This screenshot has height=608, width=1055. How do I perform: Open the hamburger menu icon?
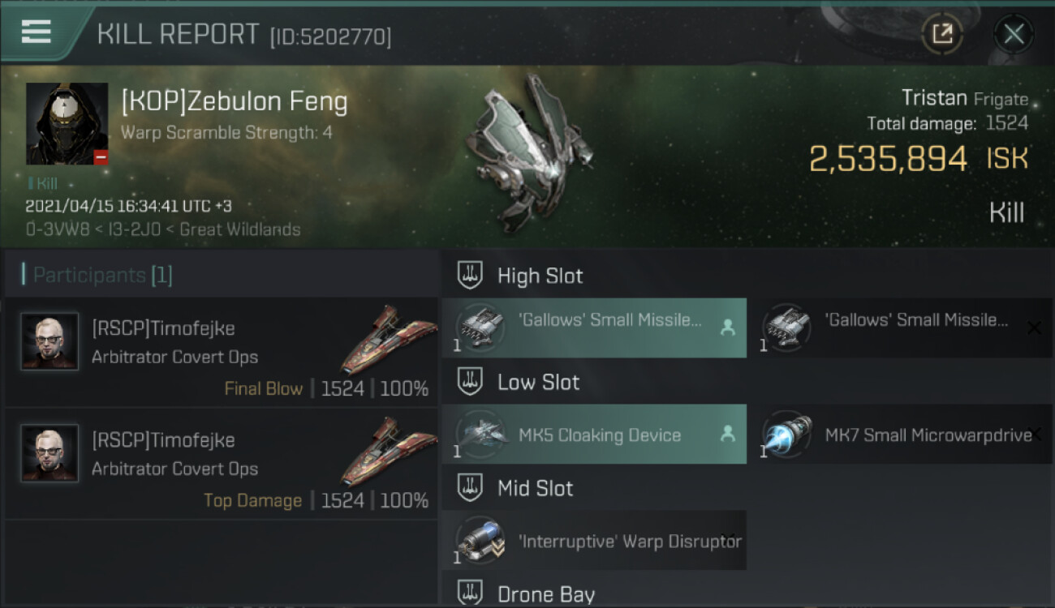click(36, 32)
